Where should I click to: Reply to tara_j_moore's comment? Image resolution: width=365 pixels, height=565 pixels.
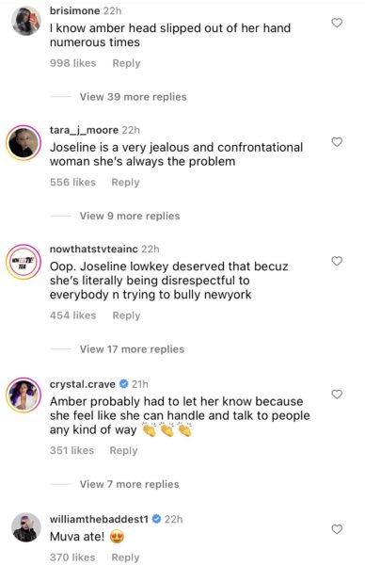point(126,183)
